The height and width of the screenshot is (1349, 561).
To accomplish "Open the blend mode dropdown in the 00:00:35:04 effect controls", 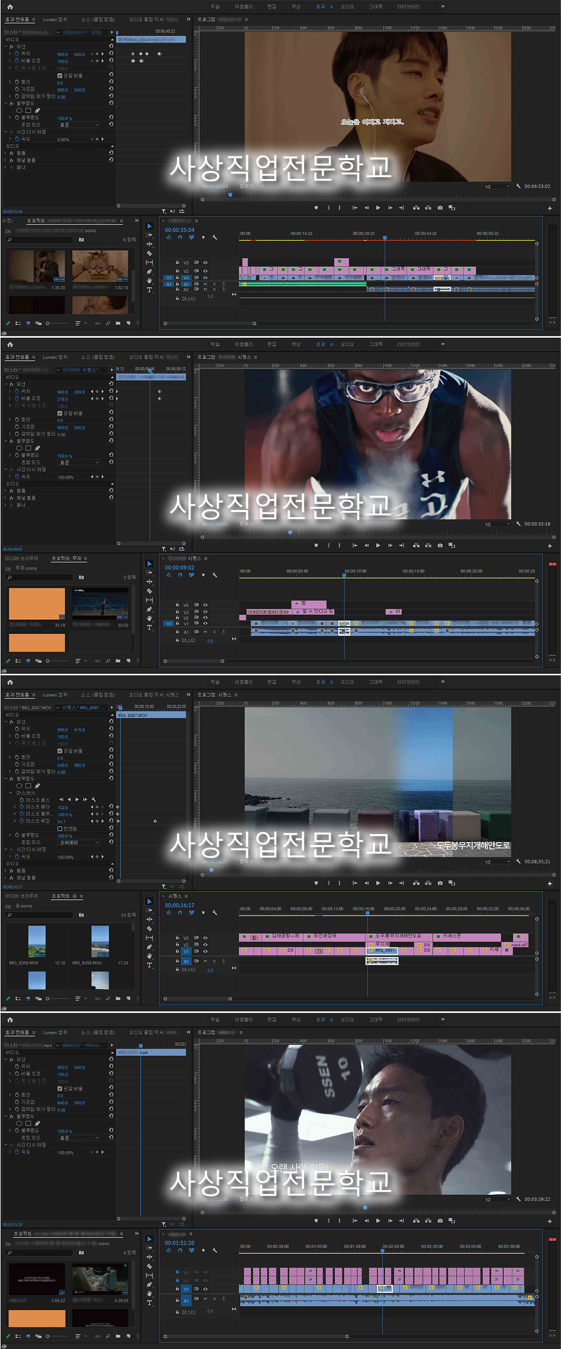I will pos(78,125).
